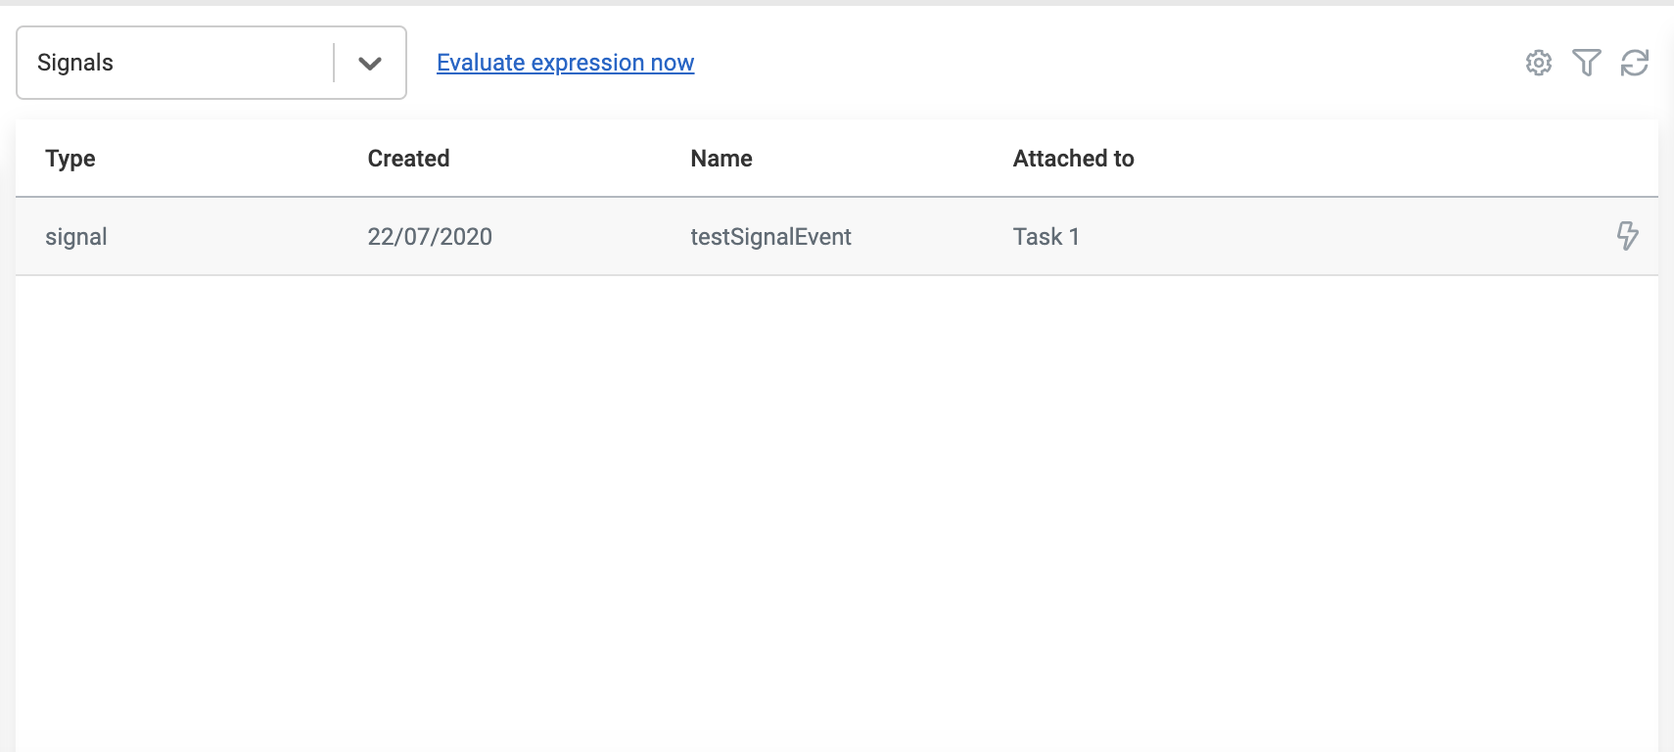The width and height of the screenshot is (1674, 752).
Task: Trigger the testSignalEvent lightning bolt icon
Action: coord(1627,236)
